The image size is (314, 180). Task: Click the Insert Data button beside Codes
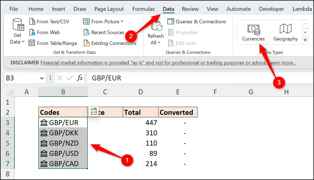click(x=93, y=111)
